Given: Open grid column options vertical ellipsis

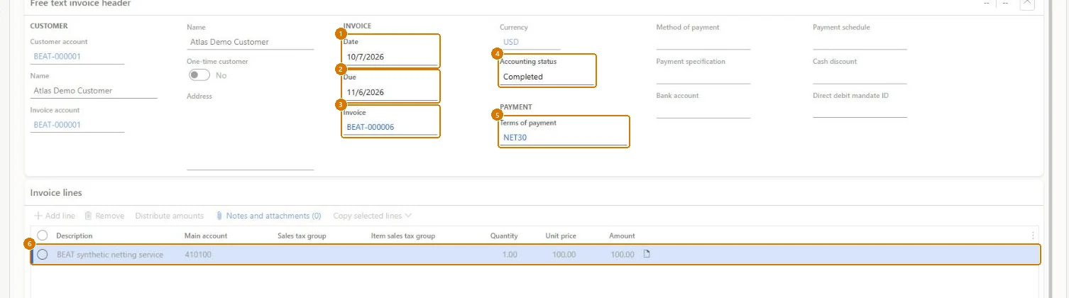Looking at the screenshot, I should click(x=1032, y=236).
